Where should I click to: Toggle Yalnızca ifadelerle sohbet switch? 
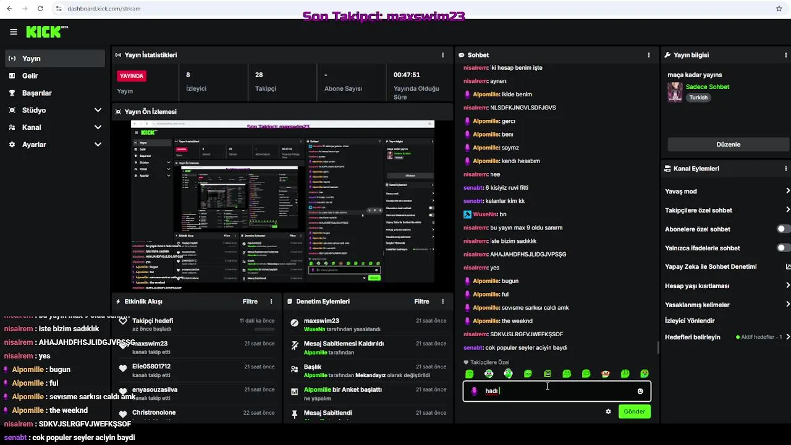point(783,248)
